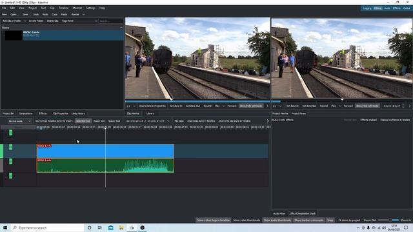Click Create Folder in the project bin
The height and width of the screenshot is (232, 413).
36,21
